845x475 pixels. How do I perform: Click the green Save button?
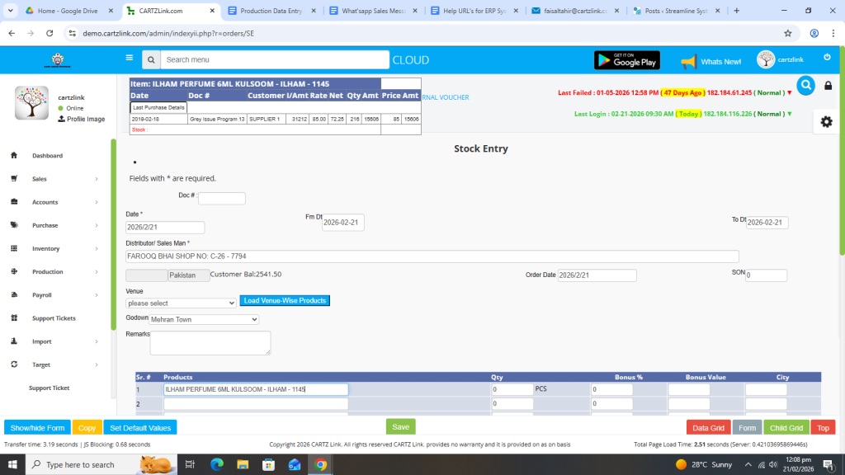click(400, 426)
